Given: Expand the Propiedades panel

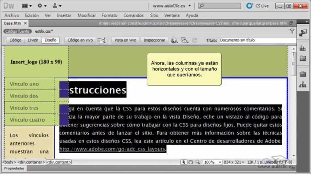Looking at the screenshot, I should click(x=14, y=168).
